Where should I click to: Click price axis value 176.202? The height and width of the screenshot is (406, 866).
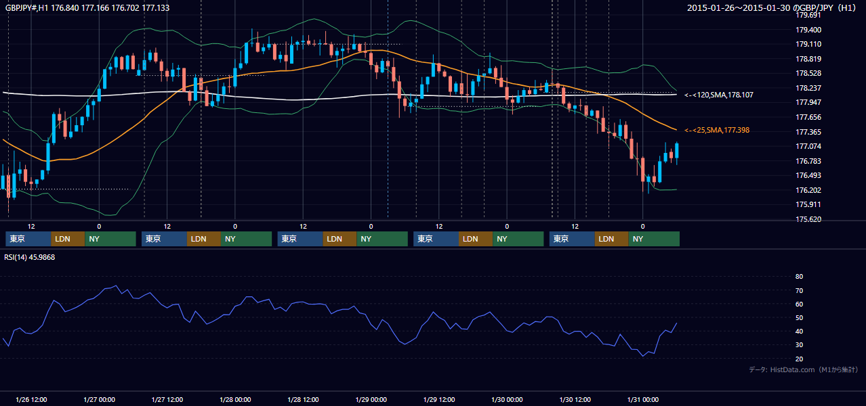pyautogui.click(x=808, y=190)
